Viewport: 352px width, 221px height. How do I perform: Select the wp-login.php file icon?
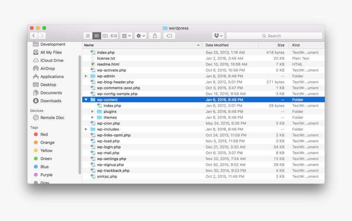[x=93, y=147]
